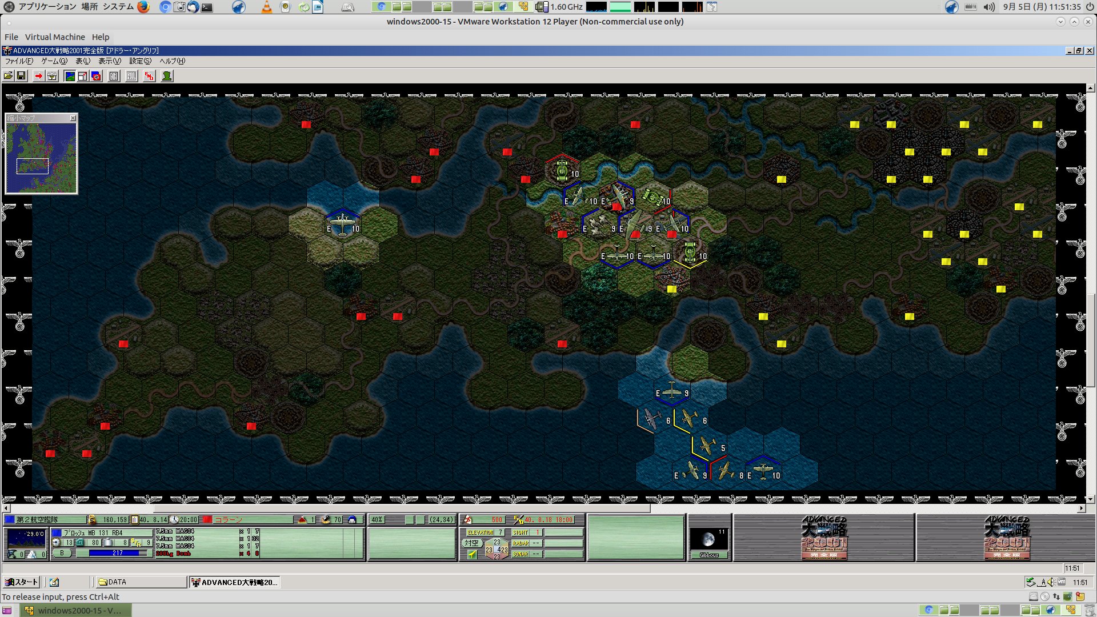Open the VMware Help menu
This screenshot has height=617, width=1097.
point(101,37)
